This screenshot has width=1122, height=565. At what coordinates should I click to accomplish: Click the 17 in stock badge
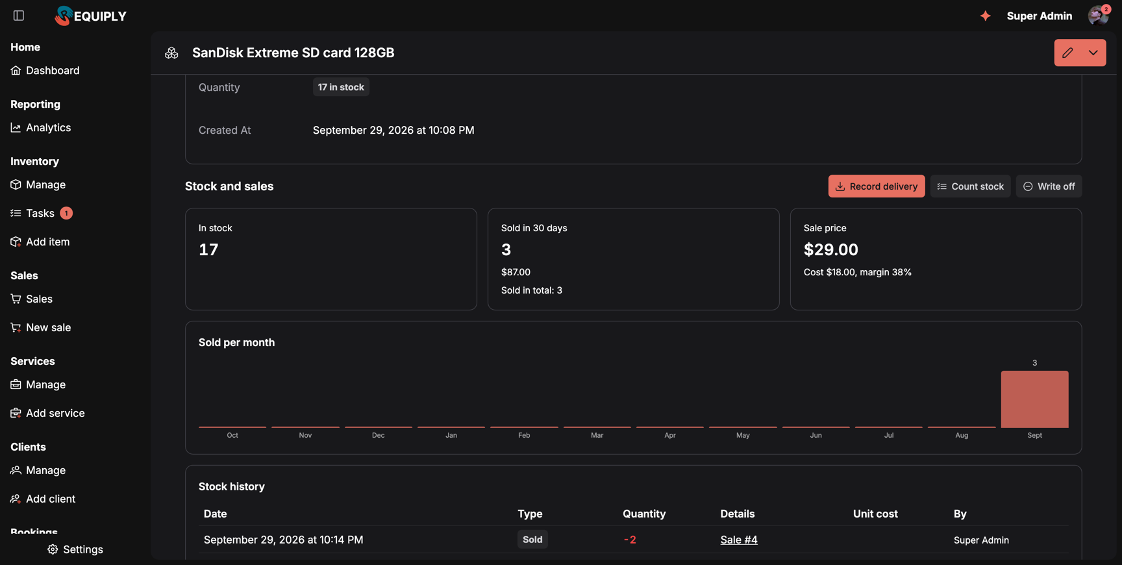click(341, 87)
